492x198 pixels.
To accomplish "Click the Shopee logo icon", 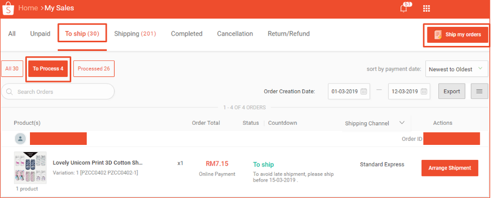I will point(8,8).
